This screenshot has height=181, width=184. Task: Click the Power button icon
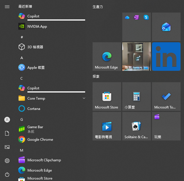(x=7, y=174)
